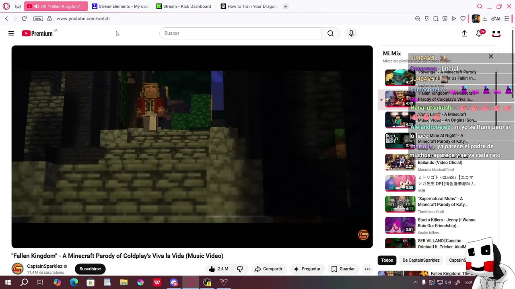Open the Easy setup menu lines icon
Screen dimensions: 515x289
[x=507, y=18]
